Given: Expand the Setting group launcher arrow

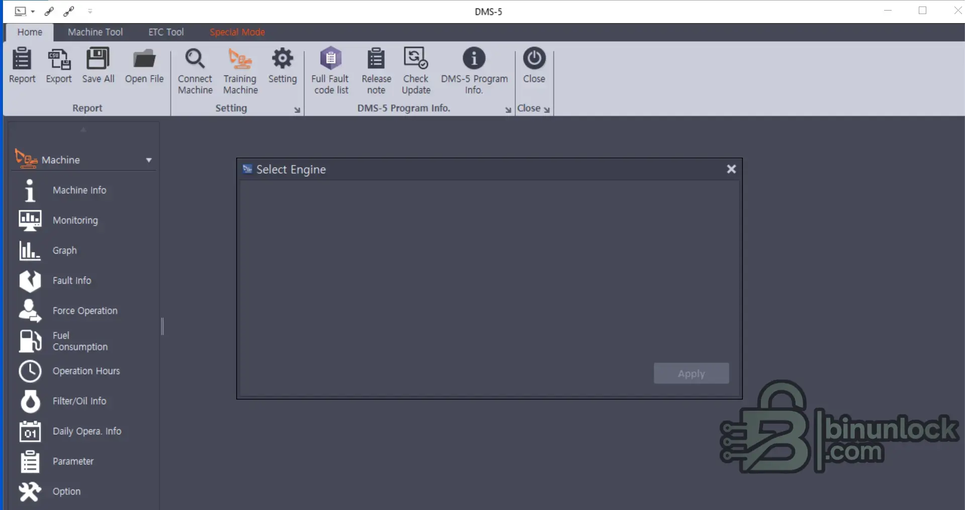Looking at the screenshot, I should point(297,110).
